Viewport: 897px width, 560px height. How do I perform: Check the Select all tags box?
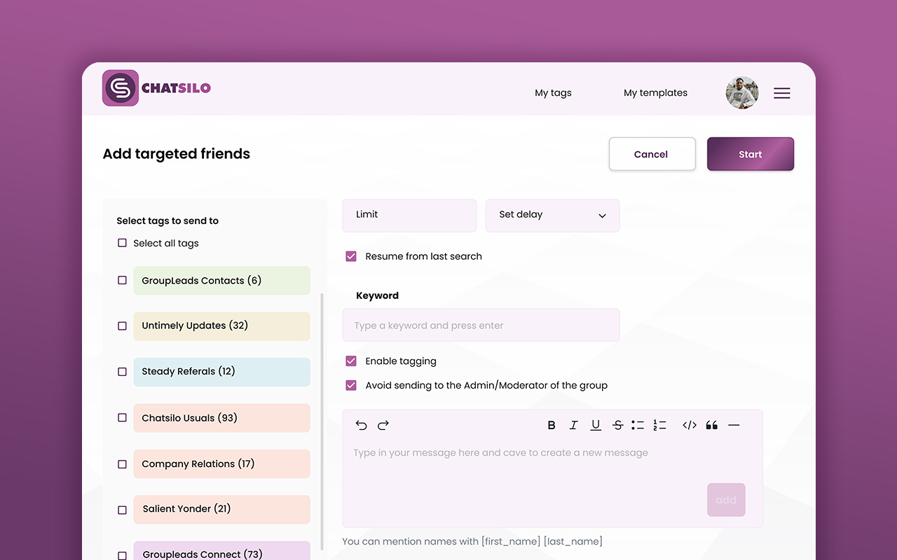click(122, 243)
